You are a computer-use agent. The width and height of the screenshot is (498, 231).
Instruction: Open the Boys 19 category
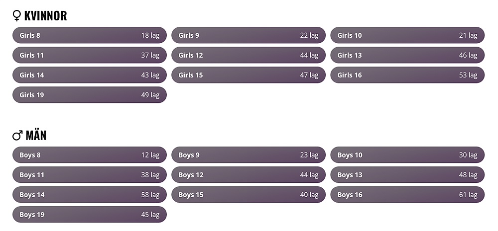89,215
